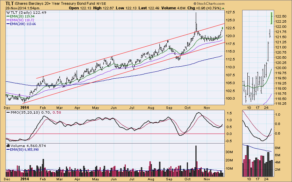Click the 100.0 price axis label
292x182 pixels.
231,99
